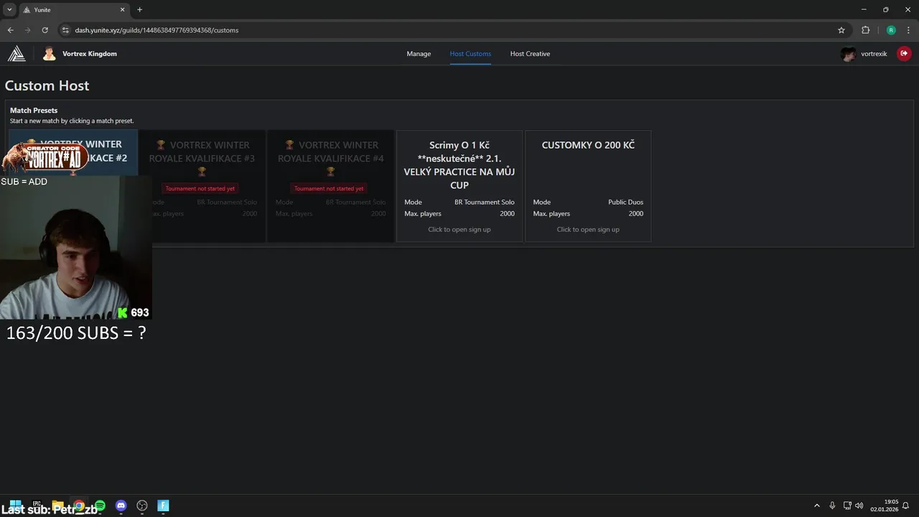The image size is (919, 517).
Task: Click 'Tournament not started yet' on Kvalifikace #4
Action: tap(329, 188)
